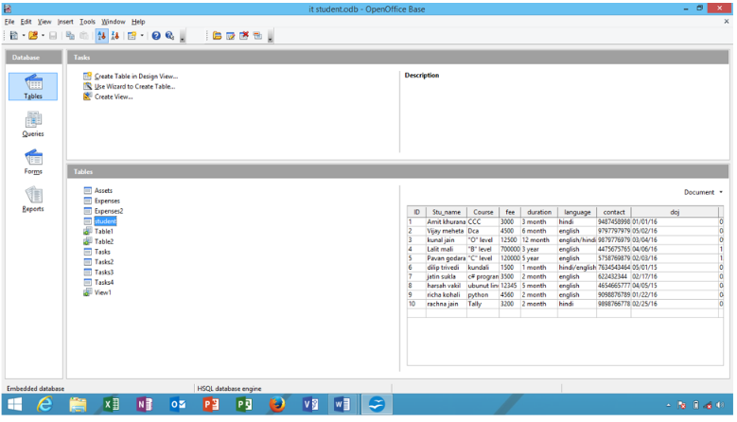
Task: Click the Sort Descending Z-A icon
Action: pos(115,36)
